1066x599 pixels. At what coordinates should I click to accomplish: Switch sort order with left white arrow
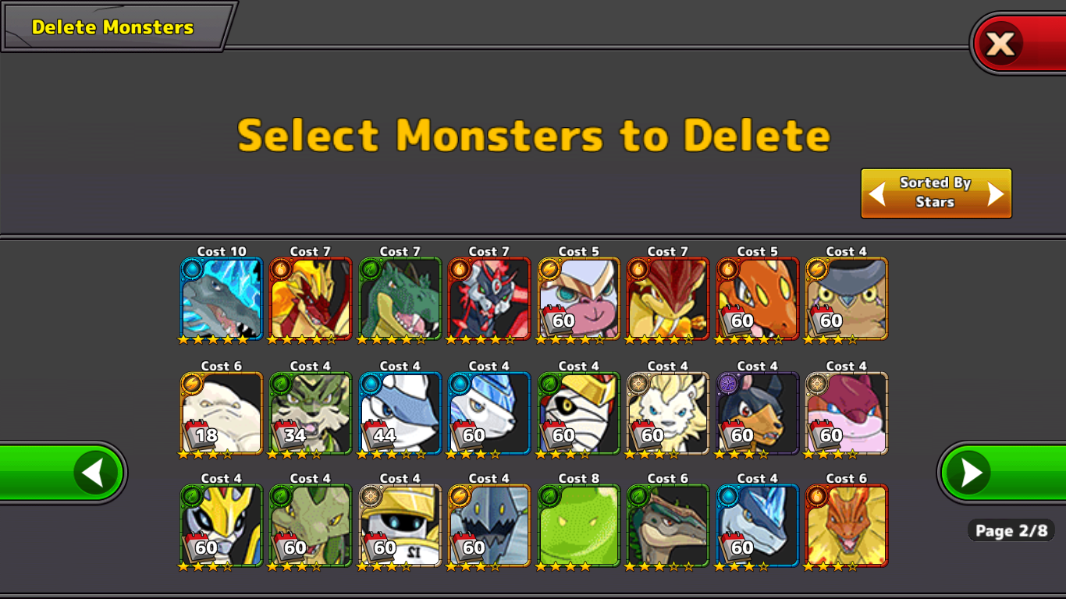pos(877,193)
